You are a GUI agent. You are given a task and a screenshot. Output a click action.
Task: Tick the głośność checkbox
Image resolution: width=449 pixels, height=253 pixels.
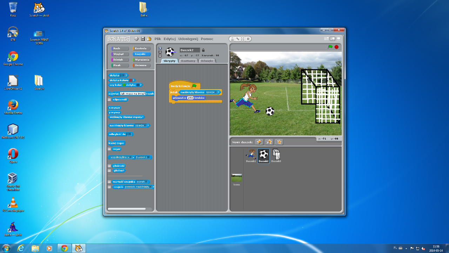click(x=109, y=166)
